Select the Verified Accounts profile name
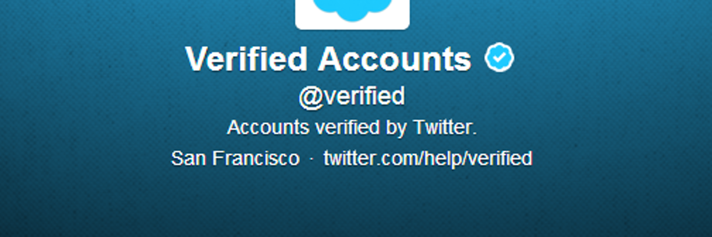This screenshot has width=712, height=237. coord(328,59)
